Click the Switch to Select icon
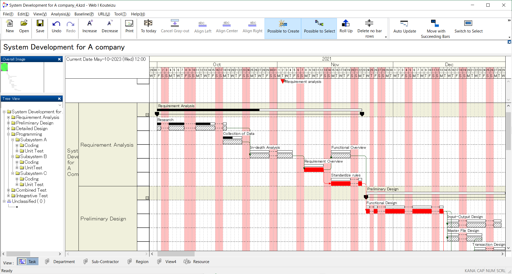512x274 pixels. 468,27
